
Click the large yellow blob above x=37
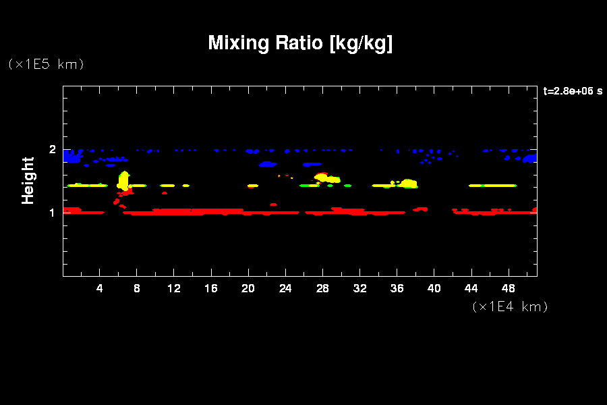pos(409,183)
